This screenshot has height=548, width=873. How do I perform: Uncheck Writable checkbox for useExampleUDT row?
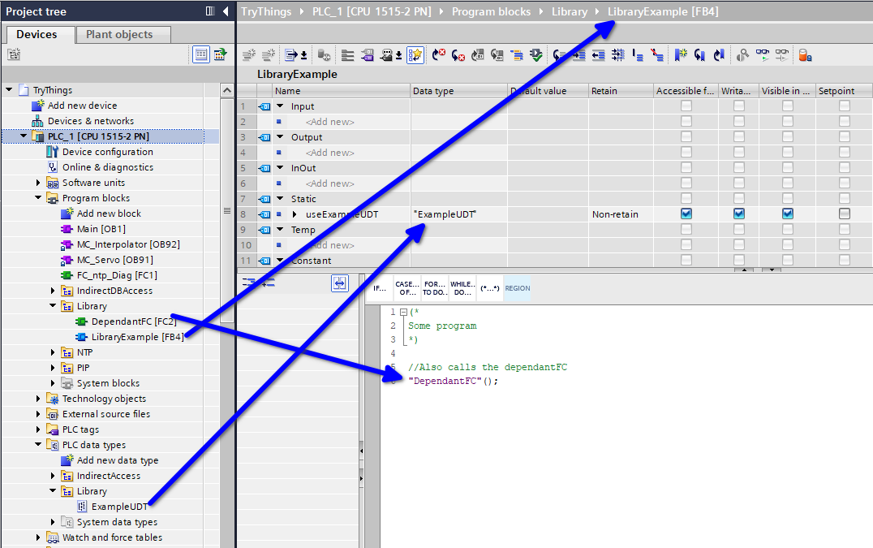738,214
